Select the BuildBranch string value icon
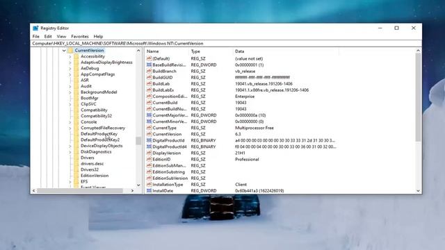 [x=149, y=71]
